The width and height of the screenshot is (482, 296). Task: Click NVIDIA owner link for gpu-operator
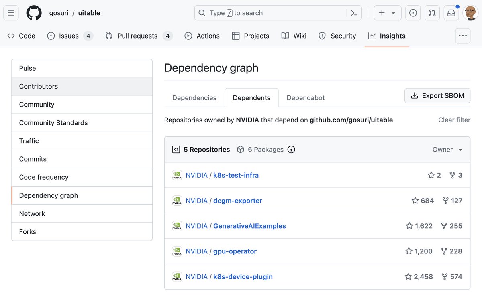coord(196,251)
